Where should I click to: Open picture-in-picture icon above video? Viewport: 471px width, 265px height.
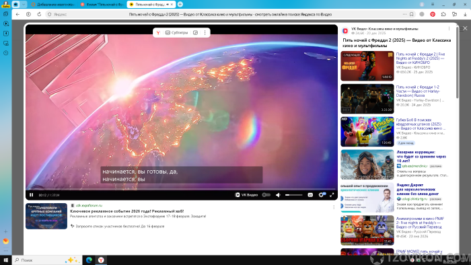195,32
